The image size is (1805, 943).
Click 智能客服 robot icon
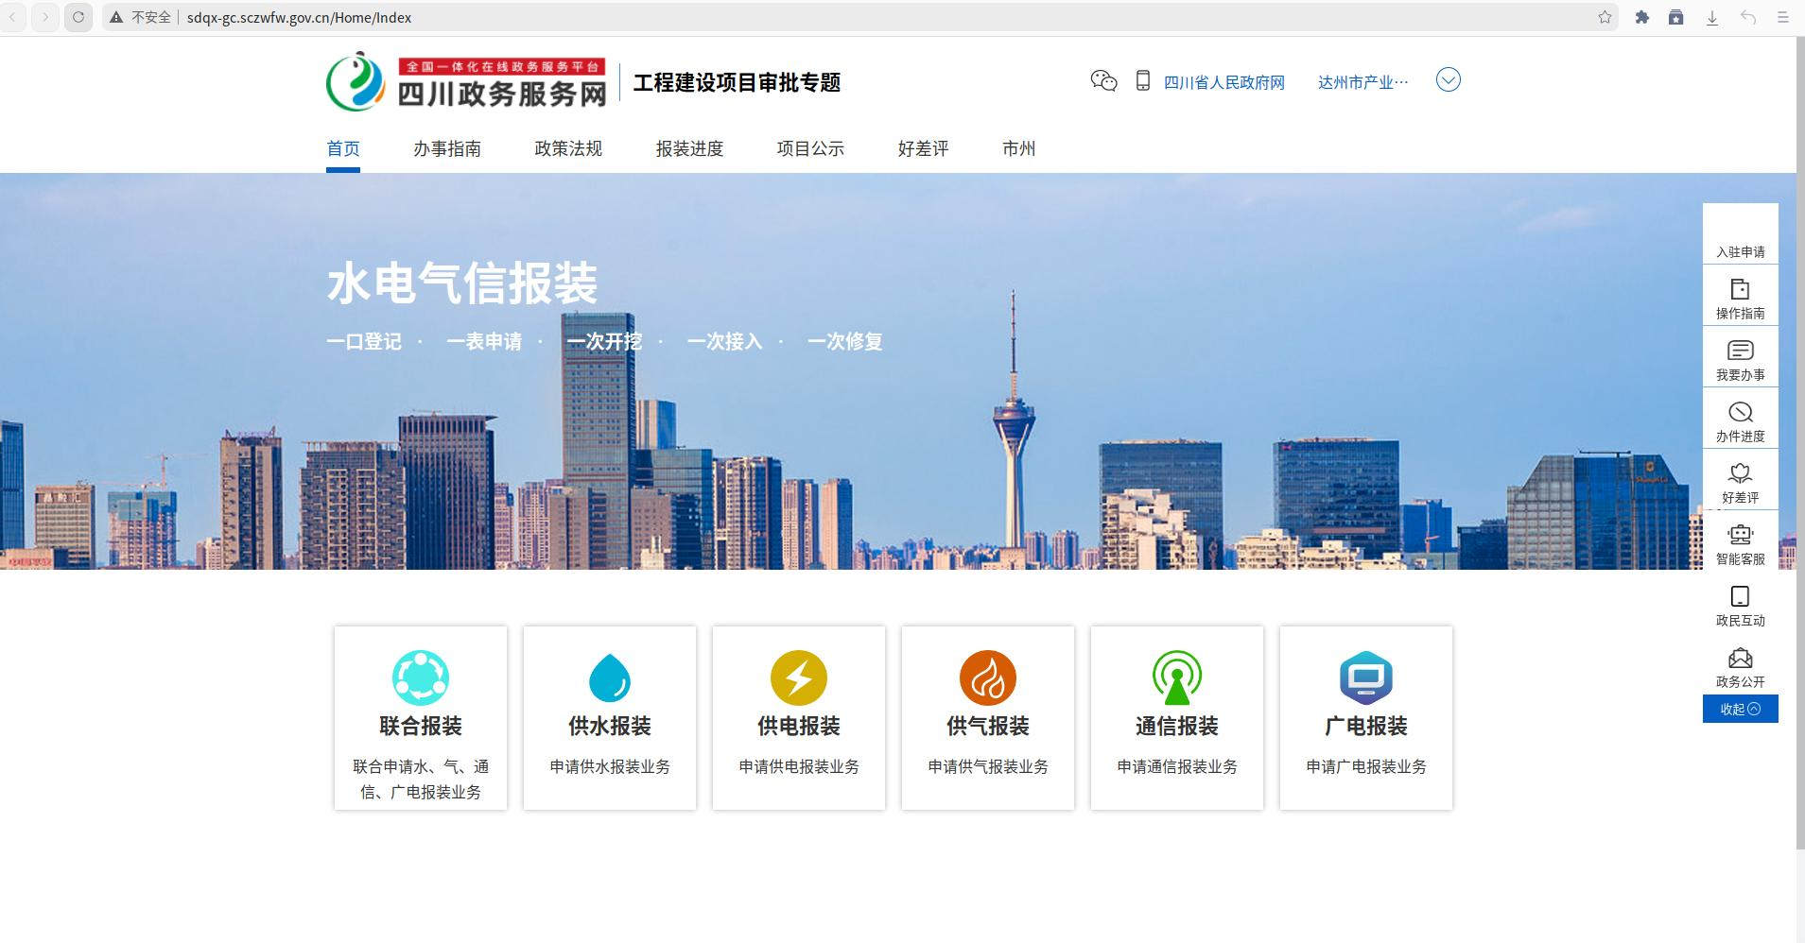tap(1740, 536)
